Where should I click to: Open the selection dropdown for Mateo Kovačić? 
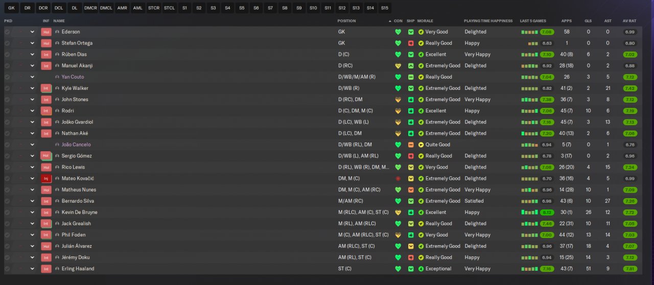pos(32,178)
